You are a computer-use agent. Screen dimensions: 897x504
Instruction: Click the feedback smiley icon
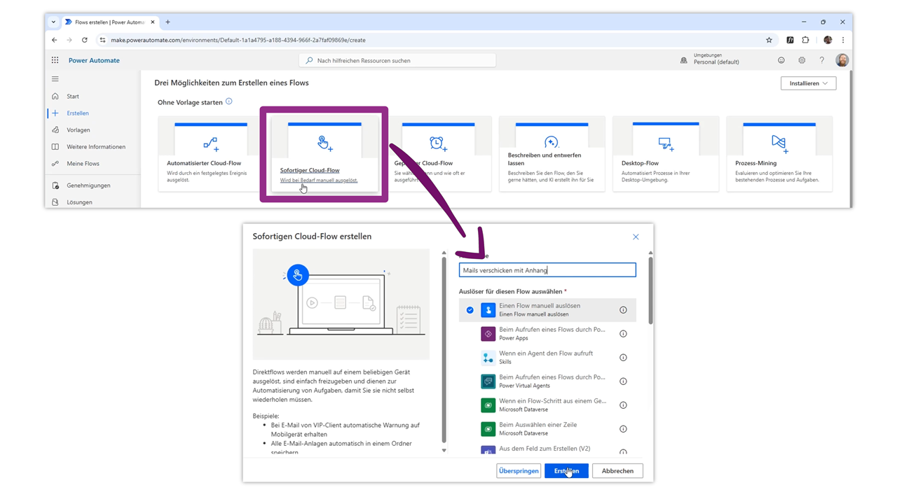click(x=781, y=60)
